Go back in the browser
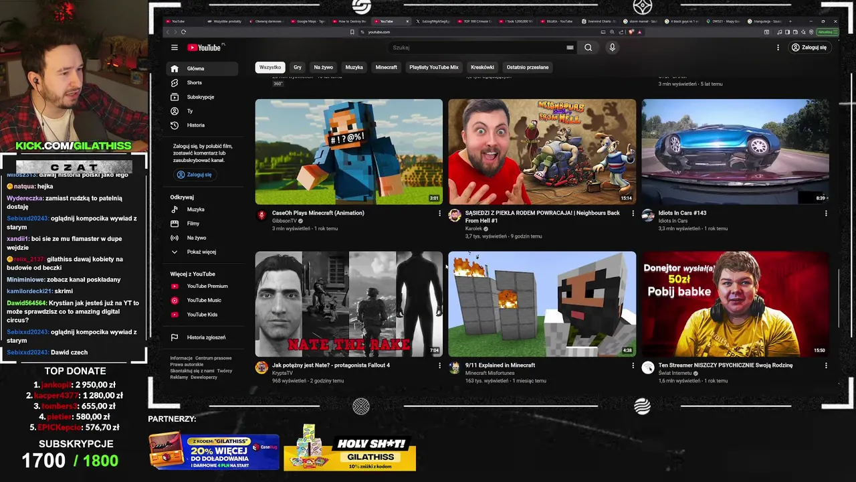The width and height of the screenshot is (856, 482). point(168,31)
